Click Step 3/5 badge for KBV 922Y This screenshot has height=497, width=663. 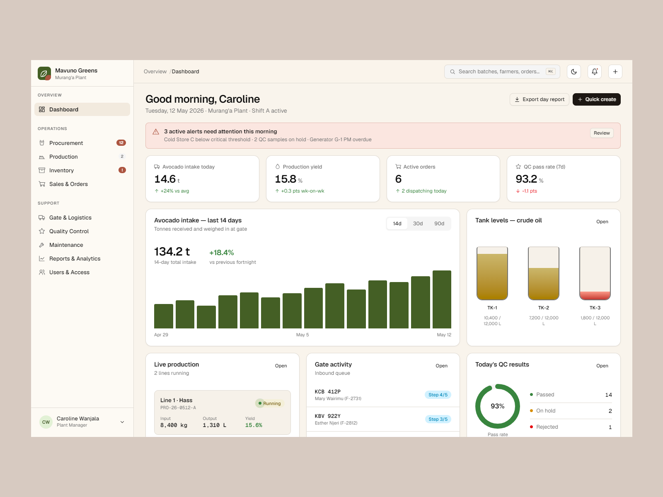pyautogui.click(x=438, y=419)
